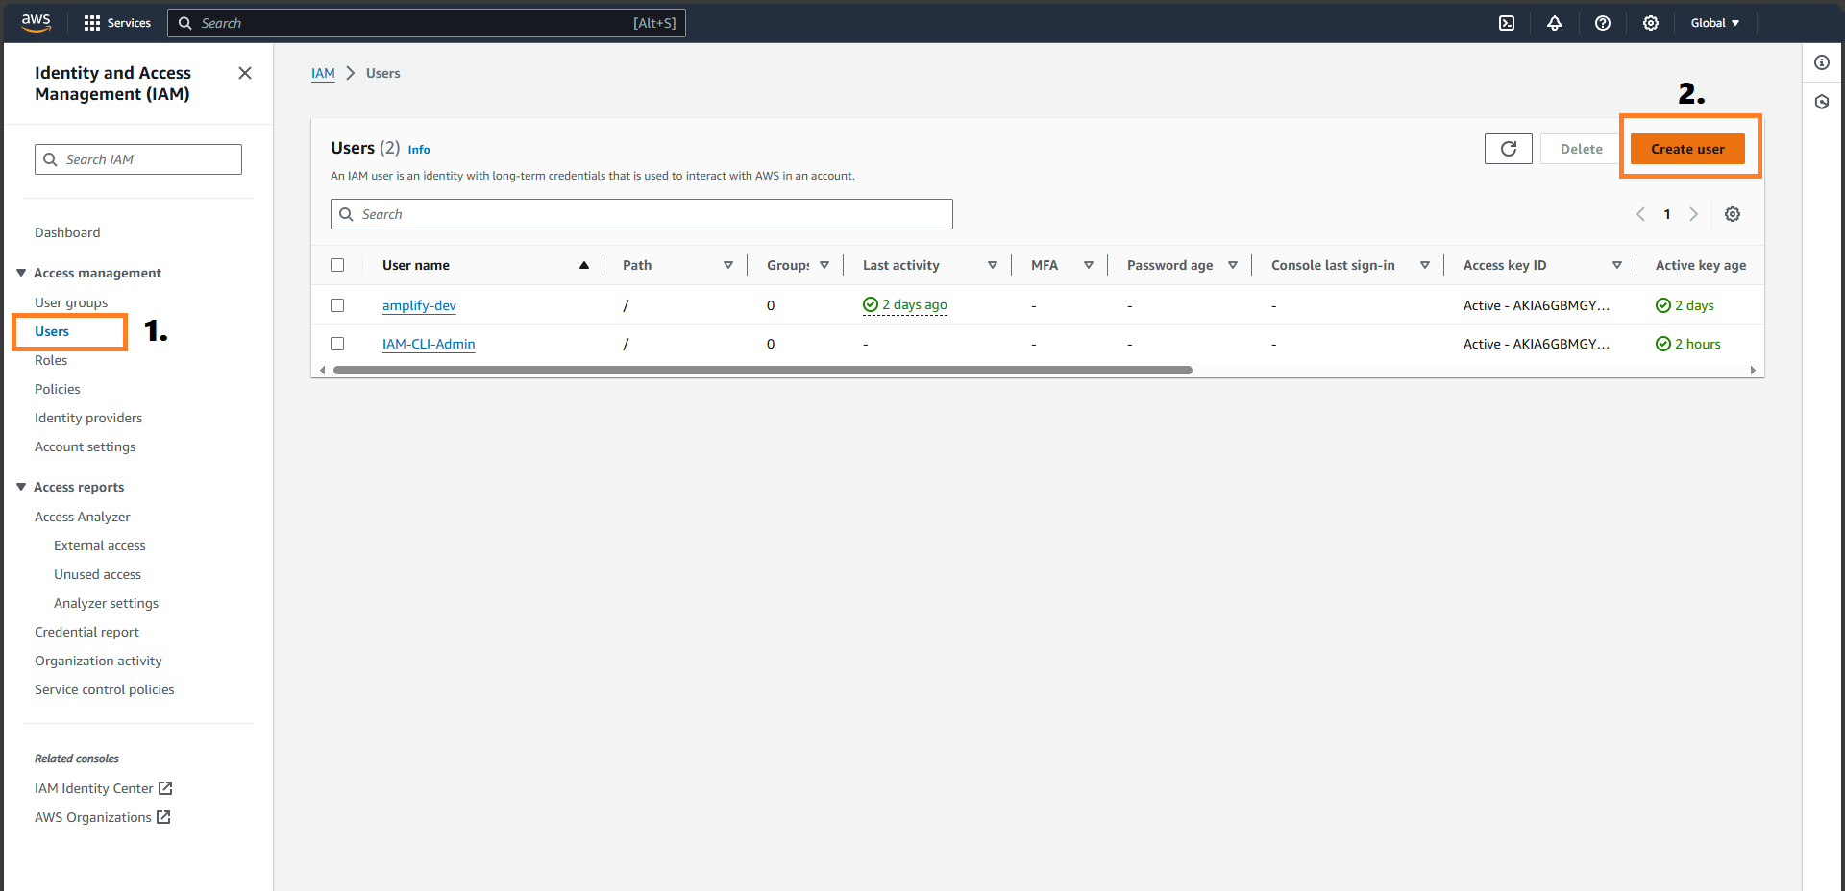
Task: Focus the top AWS console Search bar
Action: [427, 23]
